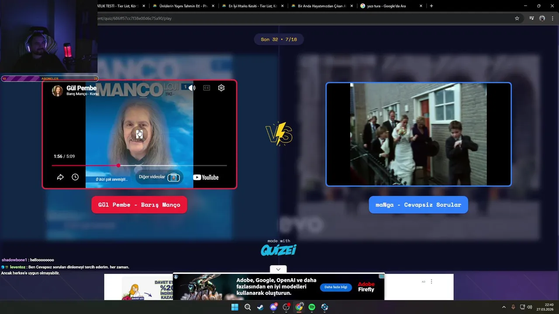This screenshot has width=559, height=314.
Task: Open the Chrome profile avatar
Action: [542, 18]
